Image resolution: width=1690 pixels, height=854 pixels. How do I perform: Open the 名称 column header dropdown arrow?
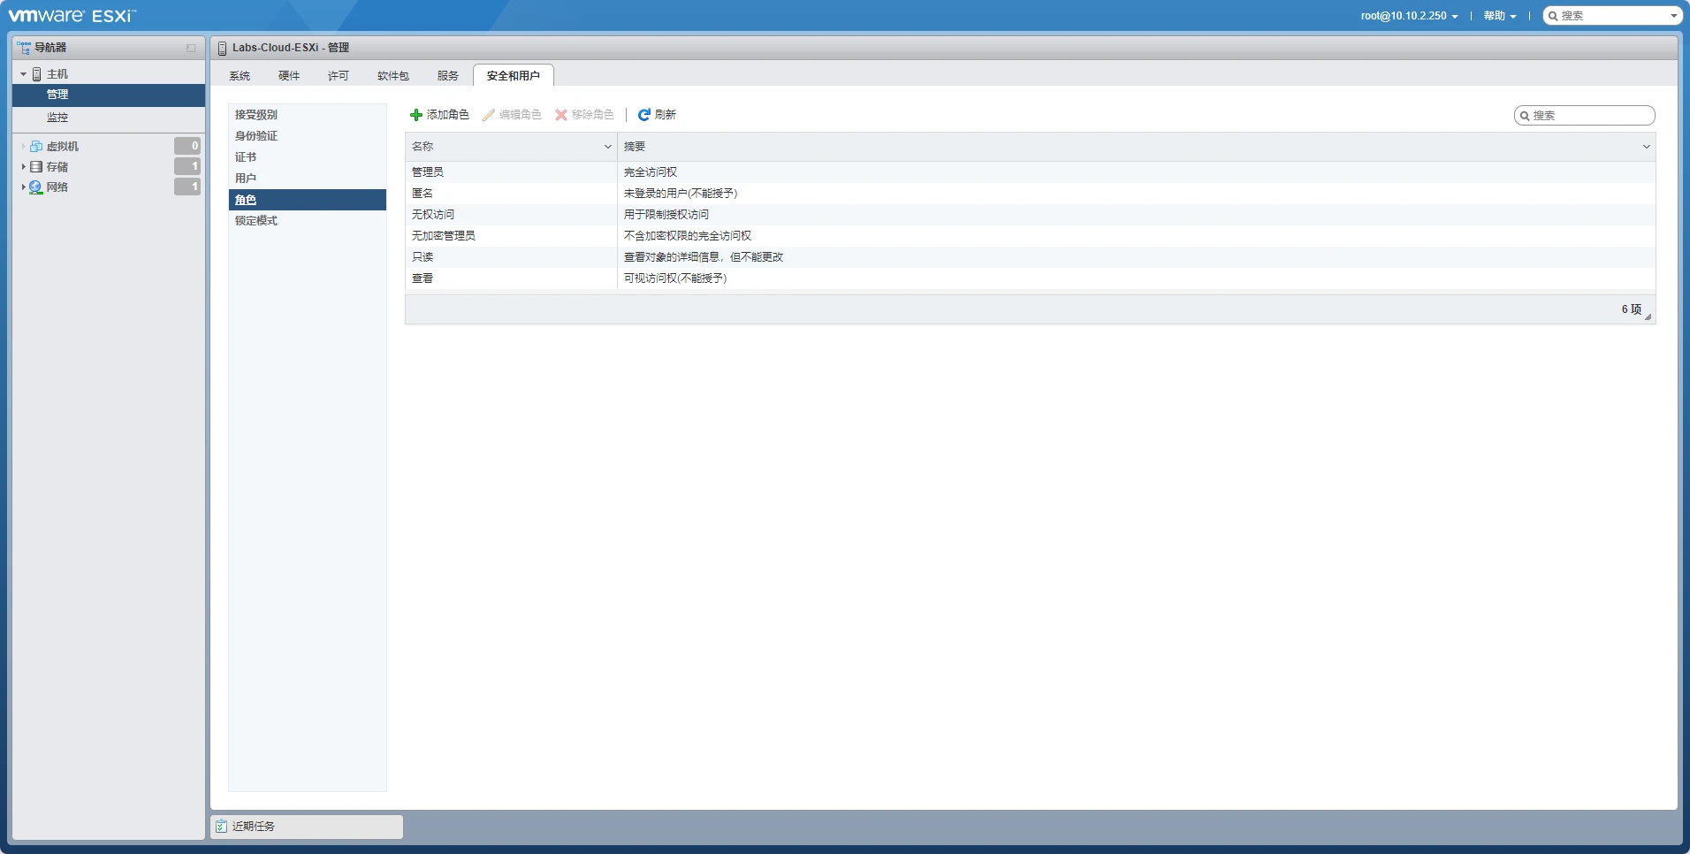[607, 147]
